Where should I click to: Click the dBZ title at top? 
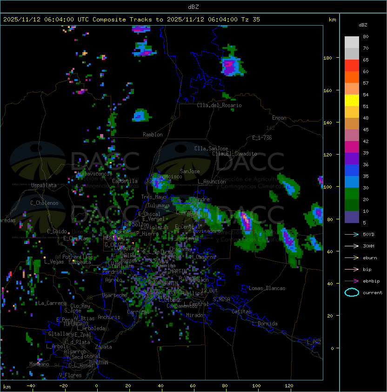193,7
